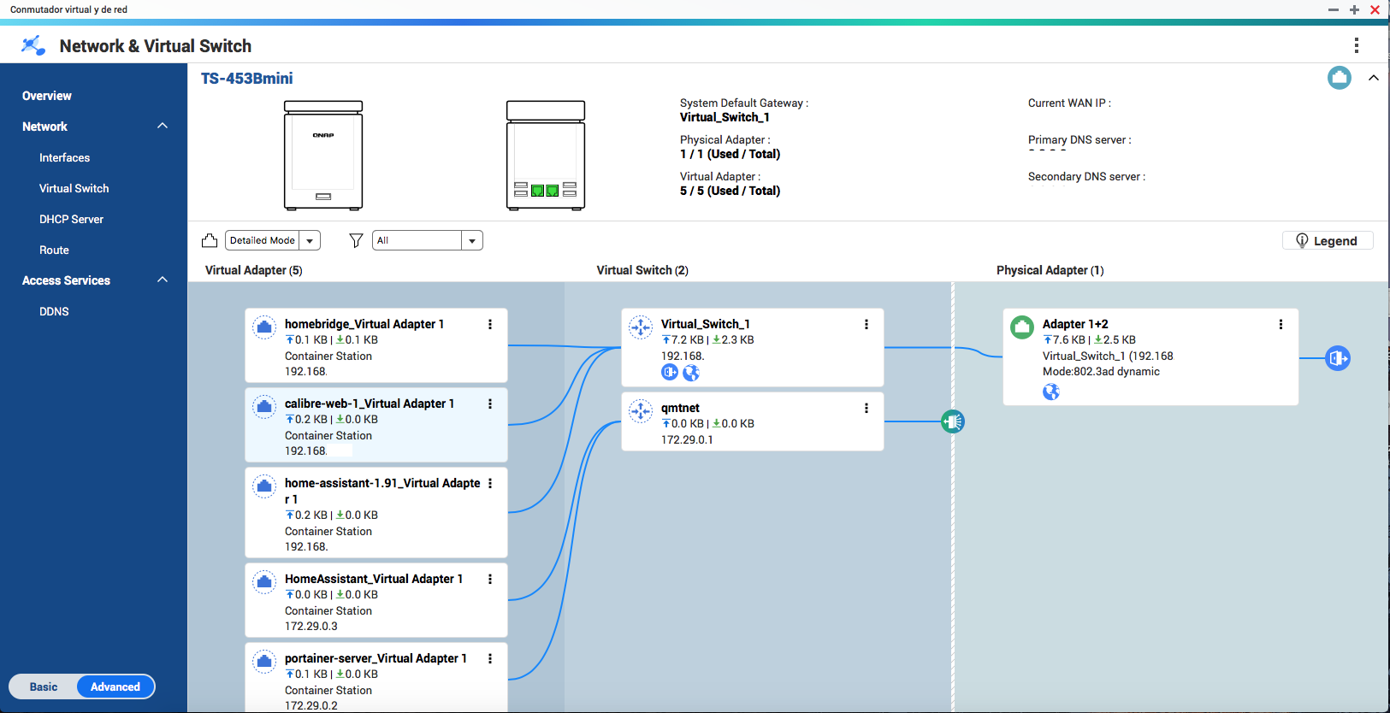The image size is (1390, 713).
Task: Show the Legend
Action: (1328, 241)
